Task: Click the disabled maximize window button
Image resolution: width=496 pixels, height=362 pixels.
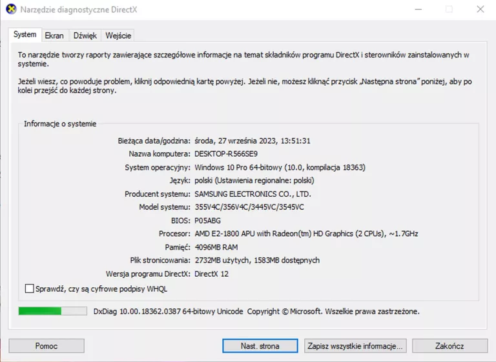Action: [x=449, y=10]
